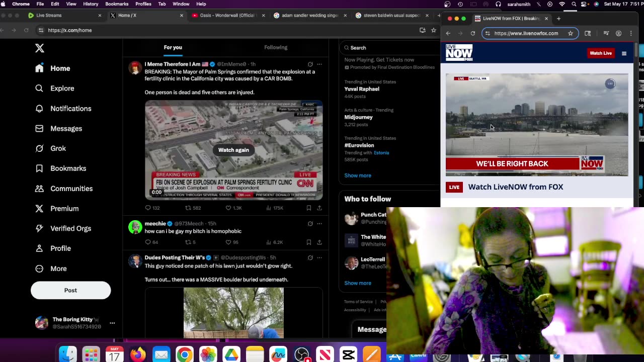Click Watch again on CNN video
This screenshot has width=644, height=362.
tap(233, 150)
